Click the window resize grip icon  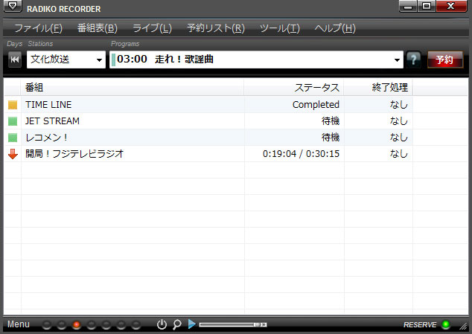[x=463, y=326]
